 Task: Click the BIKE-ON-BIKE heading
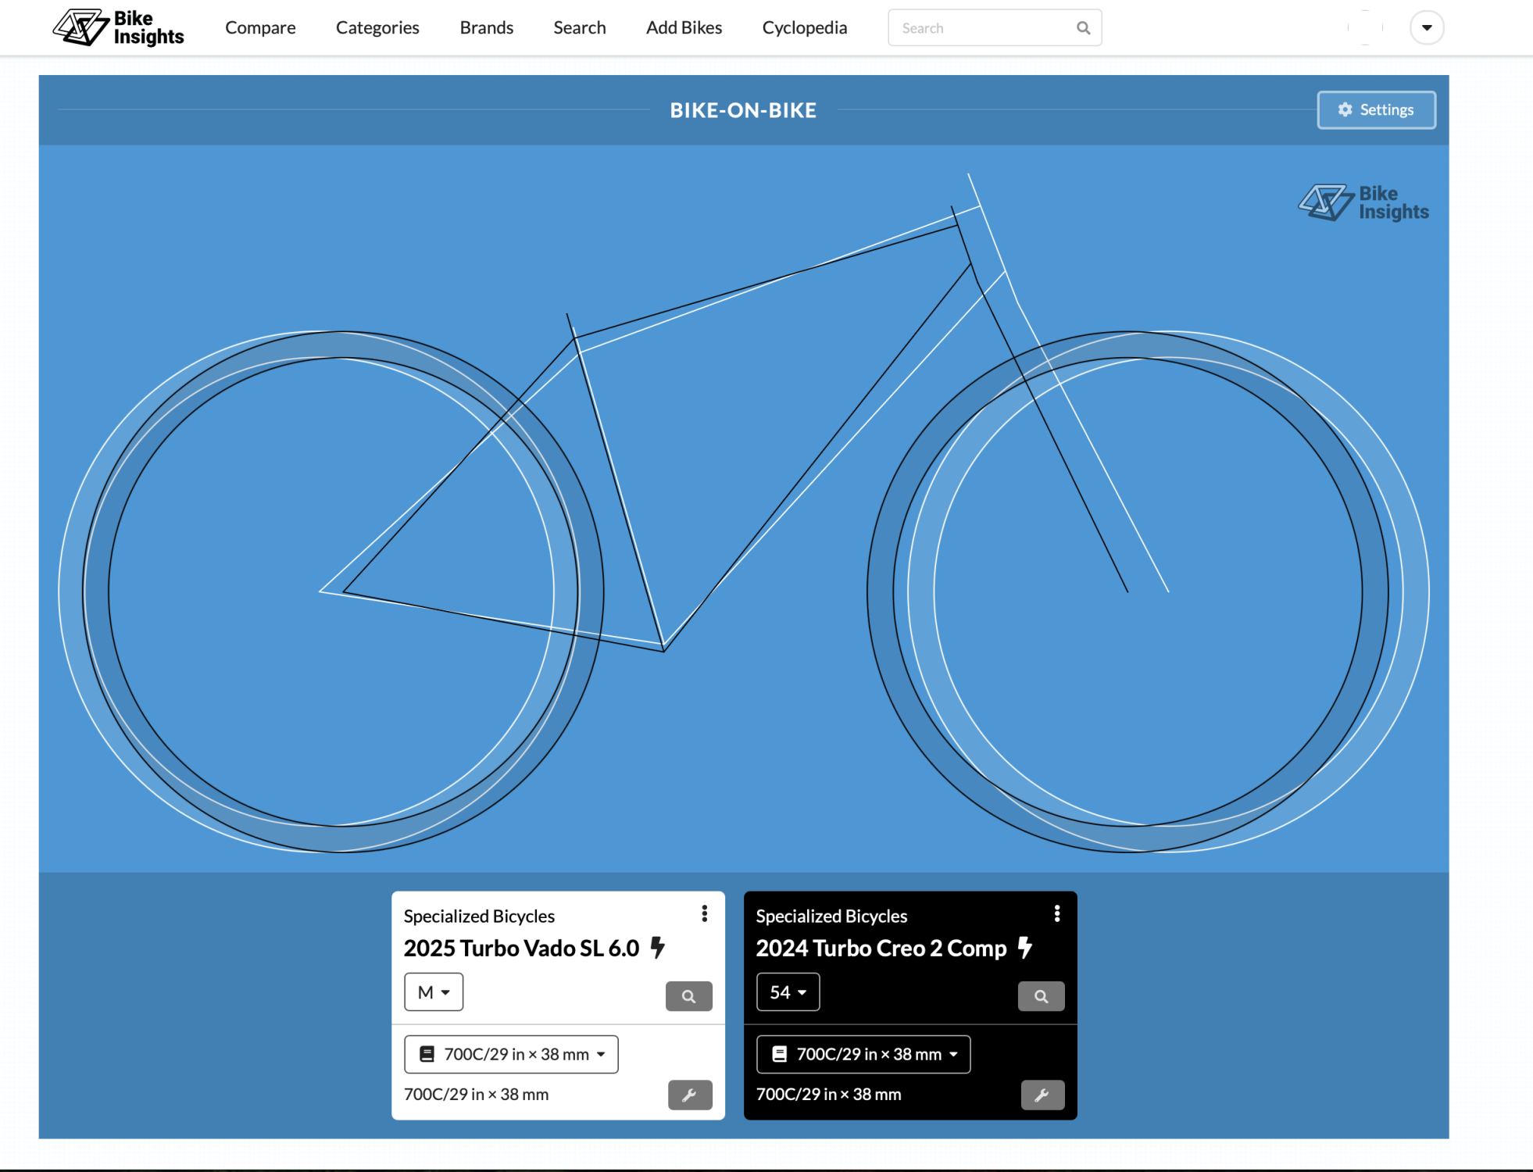[743, 110]
